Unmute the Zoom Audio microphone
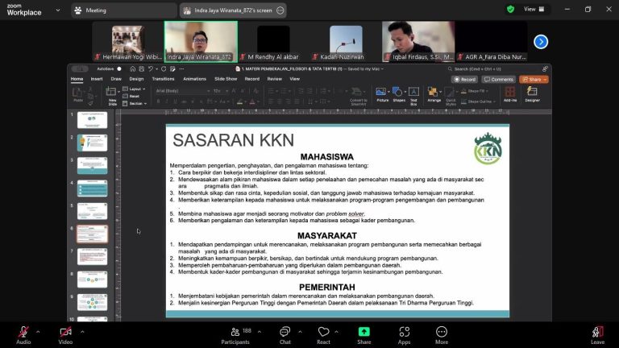This screenshot has width=619, height=348. click(23, 336)
